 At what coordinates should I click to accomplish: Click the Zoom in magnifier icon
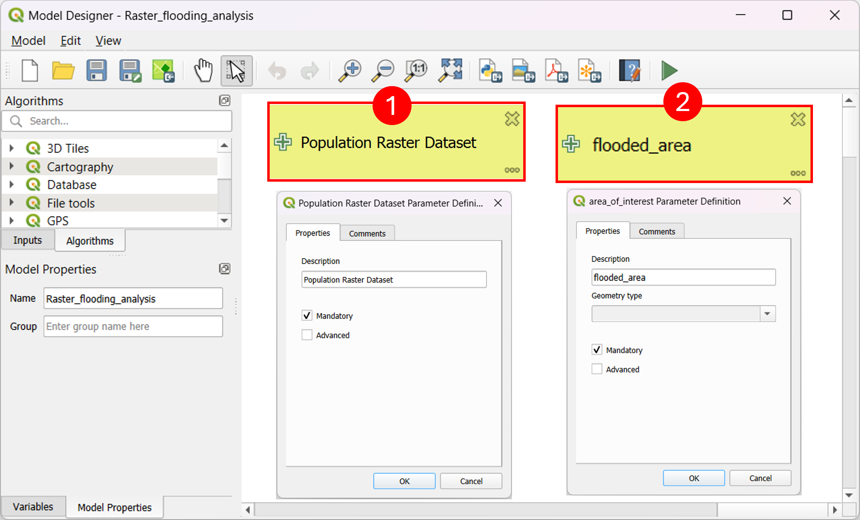tap(350, 71)
